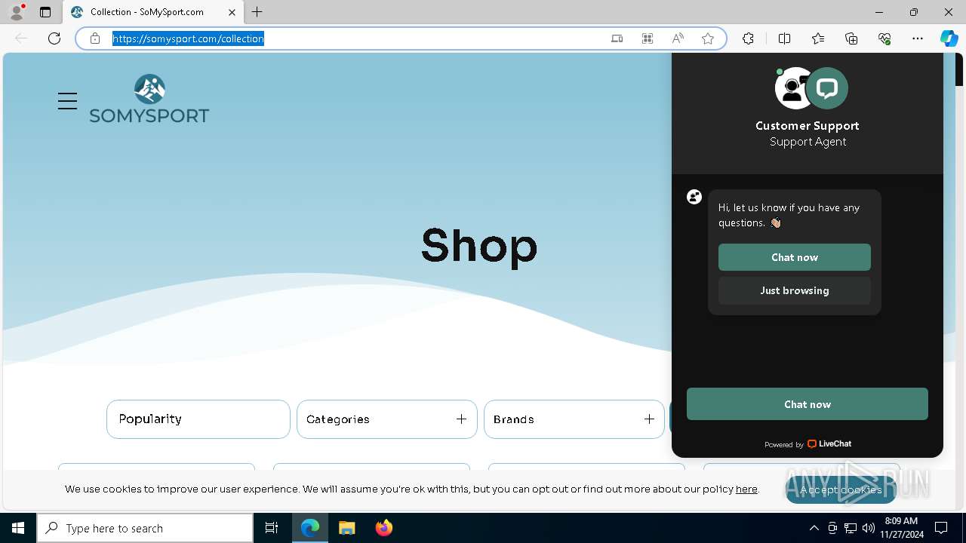Open cookie policy 'here' link

click(x=746, y=489)
